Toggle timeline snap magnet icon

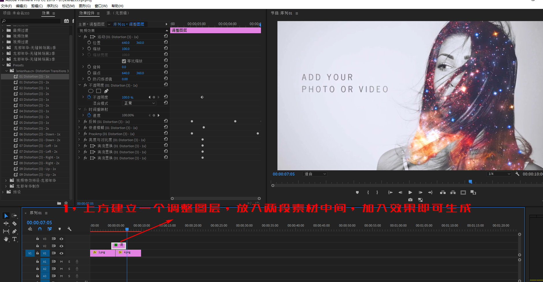pyautogui.click(x=40, y=229)
